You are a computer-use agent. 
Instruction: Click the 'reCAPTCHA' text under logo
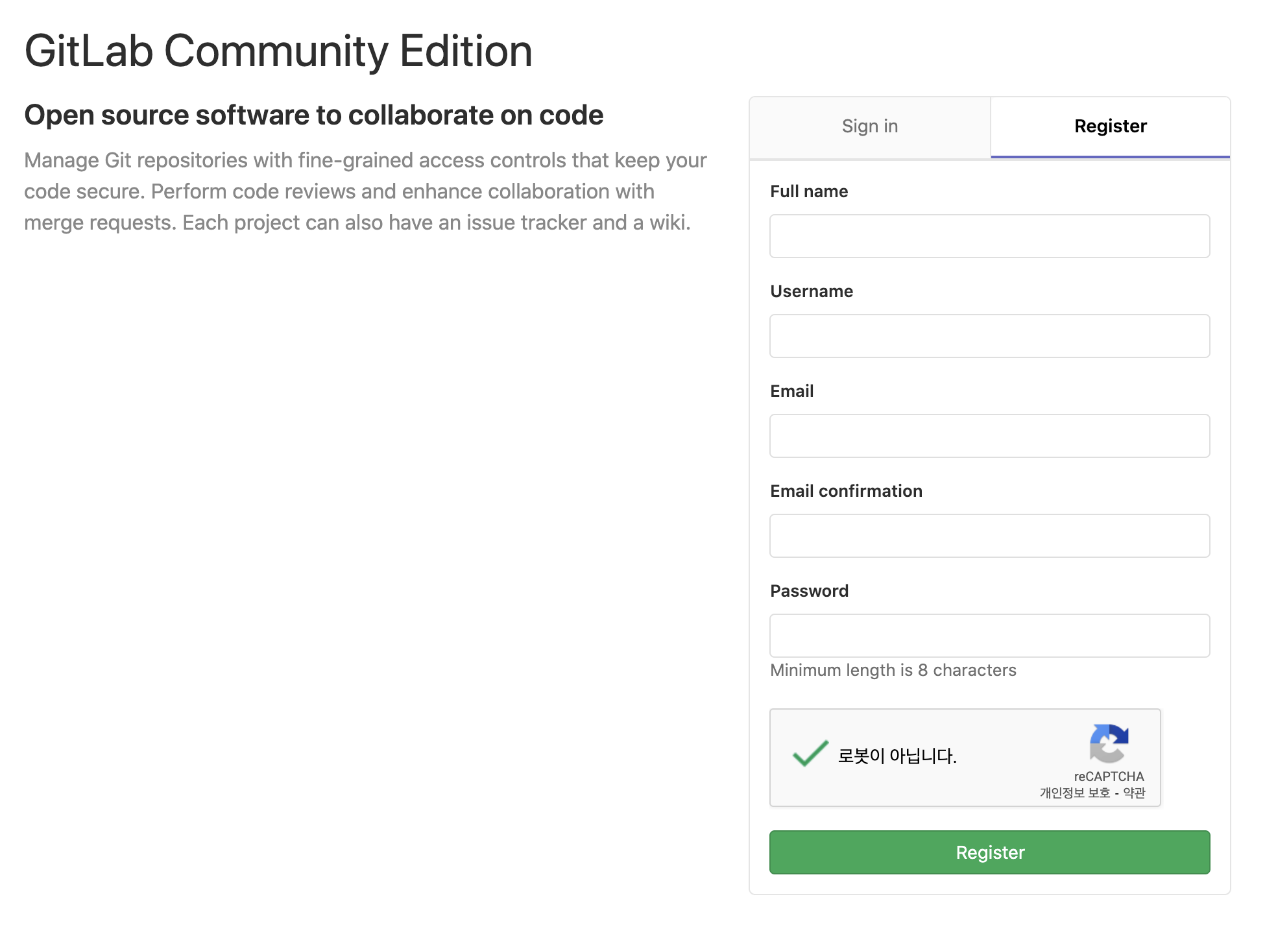click(x=1109, y=776)
